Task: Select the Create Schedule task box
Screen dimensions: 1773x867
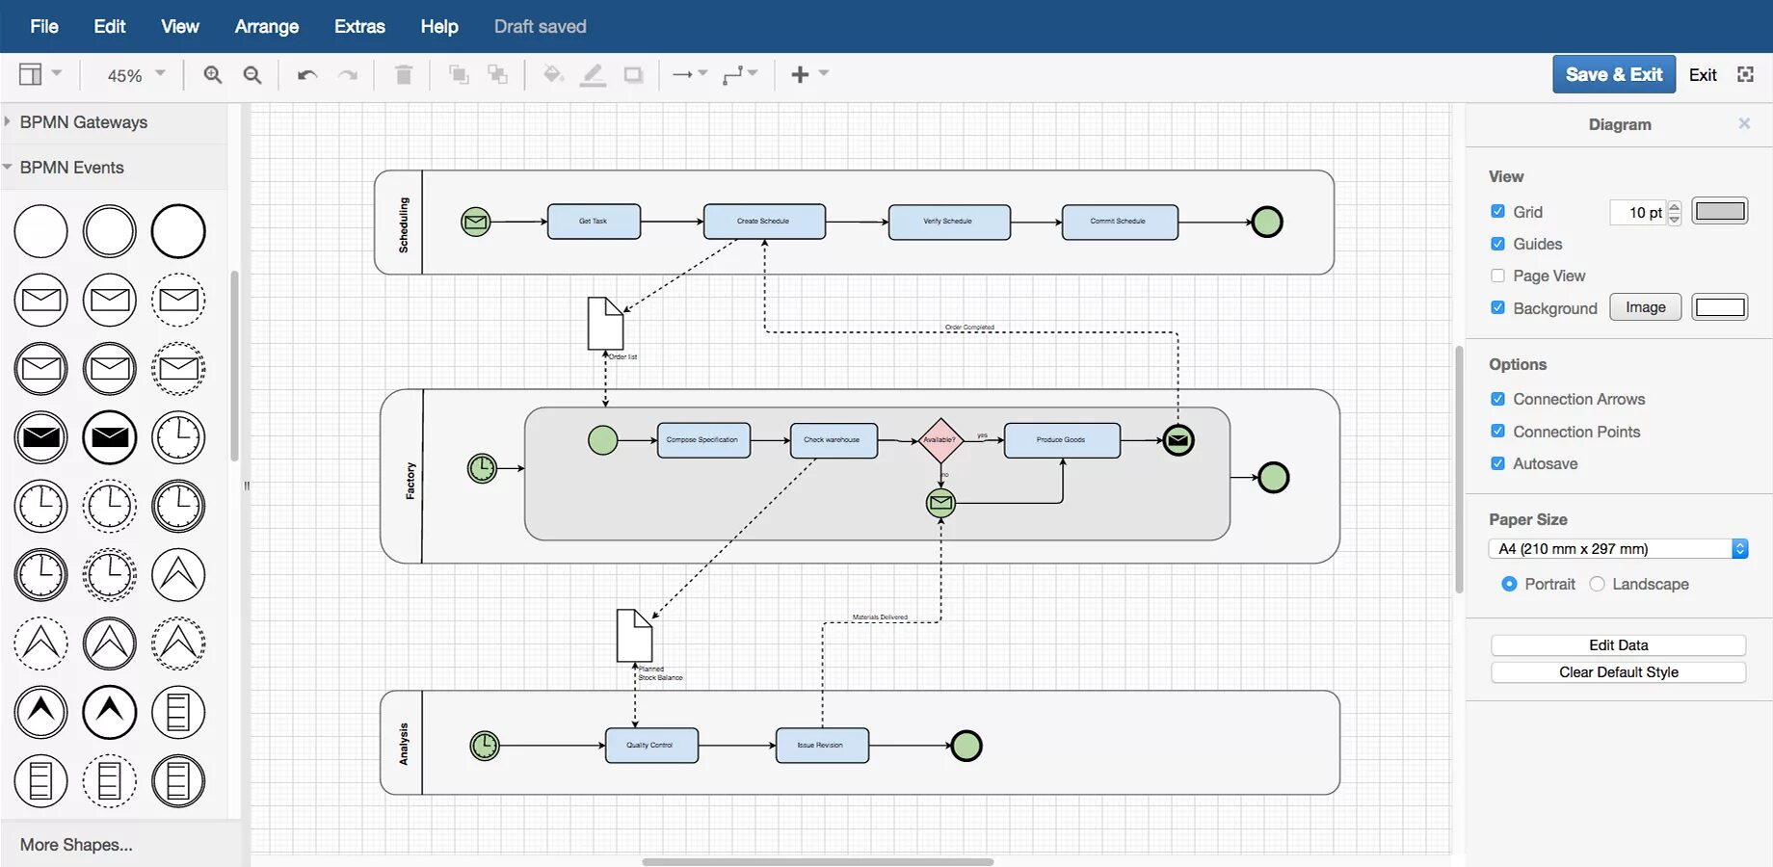Action: [764, 222]
